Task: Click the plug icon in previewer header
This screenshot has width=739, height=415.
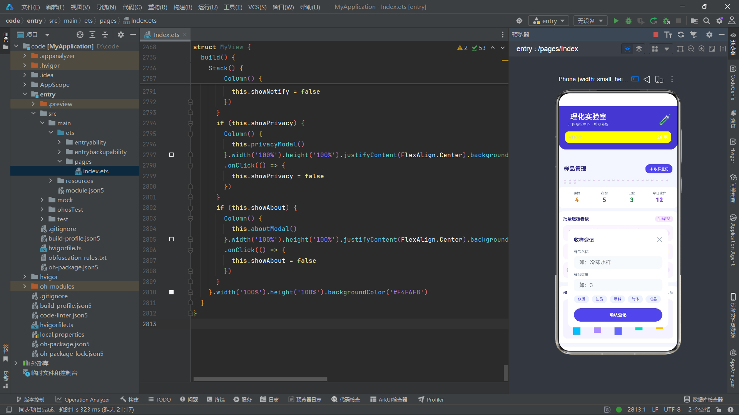Action: (x=693, y=35)
